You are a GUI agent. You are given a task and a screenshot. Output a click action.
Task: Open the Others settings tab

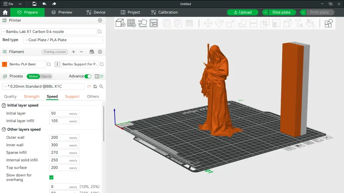coord(93,96)
